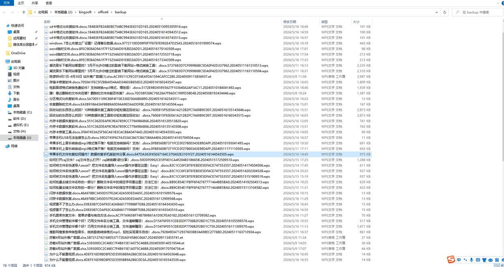Open the 文件 menu

pos(6,3)
